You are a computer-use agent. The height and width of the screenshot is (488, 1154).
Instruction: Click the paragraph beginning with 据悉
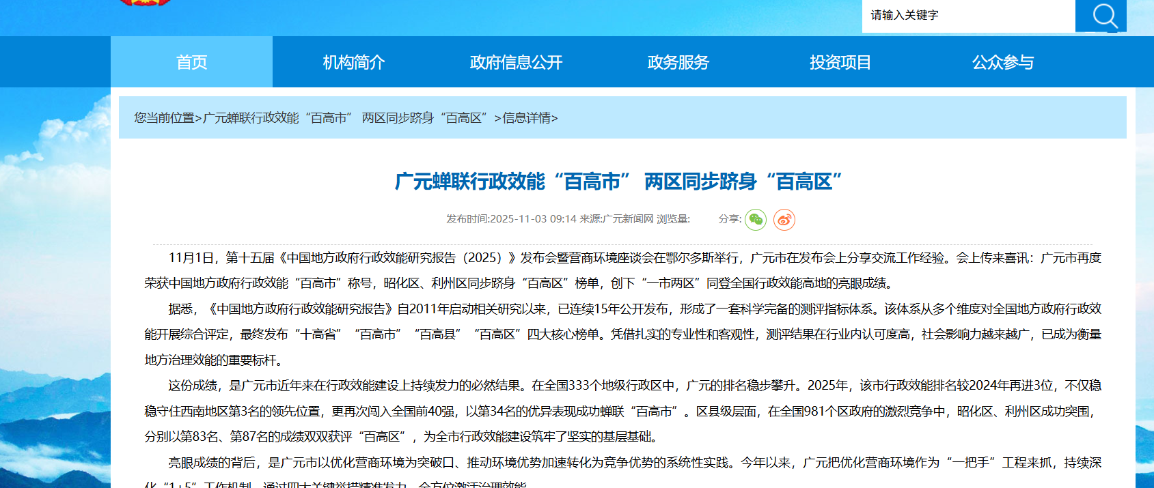click(x=622, y=334)
